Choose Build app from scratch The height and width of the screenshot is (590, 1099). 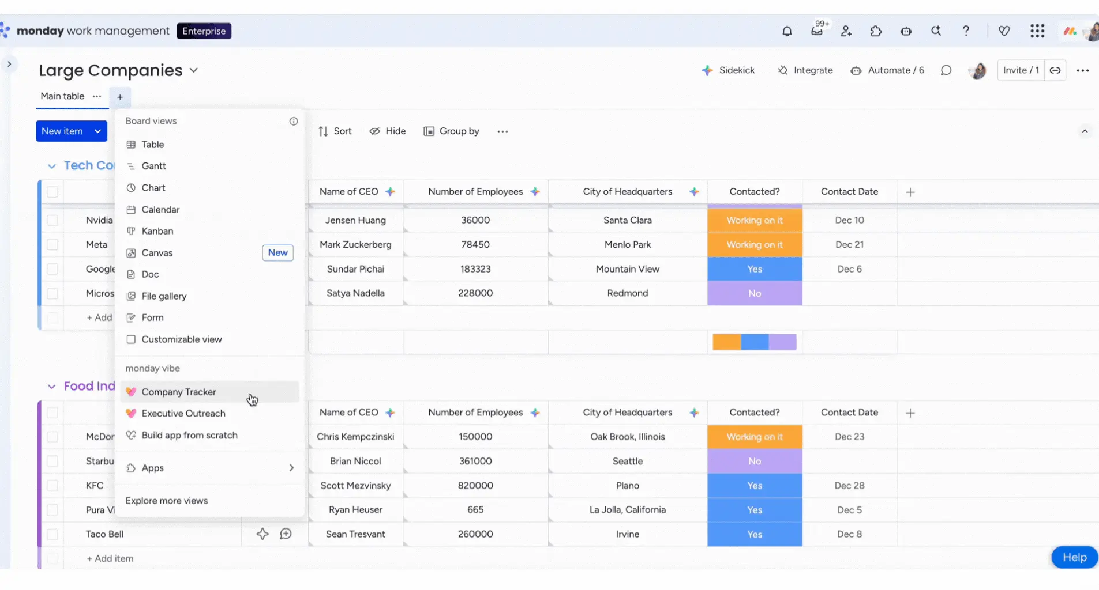209,435
